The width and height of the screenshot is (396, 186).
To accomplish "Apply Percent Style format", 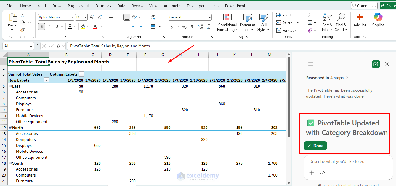I will [184, 27].
